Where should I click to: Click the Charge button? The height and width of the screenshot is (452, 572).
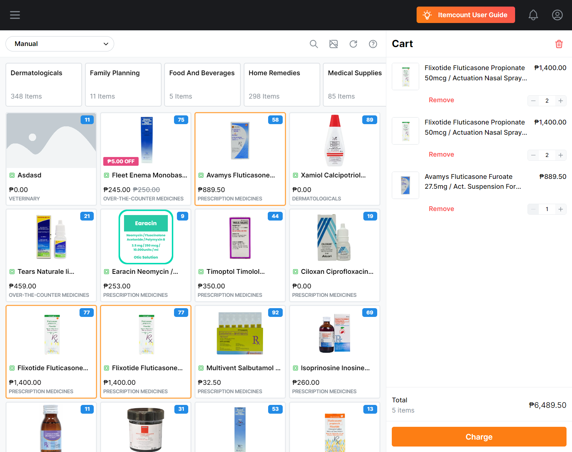479,437
